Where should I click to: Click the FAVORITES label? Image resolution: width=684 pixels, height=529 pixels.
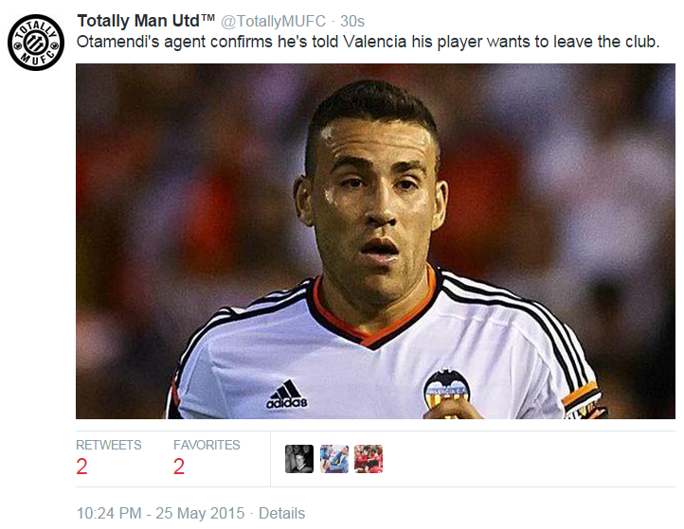(x=207, y=445)
